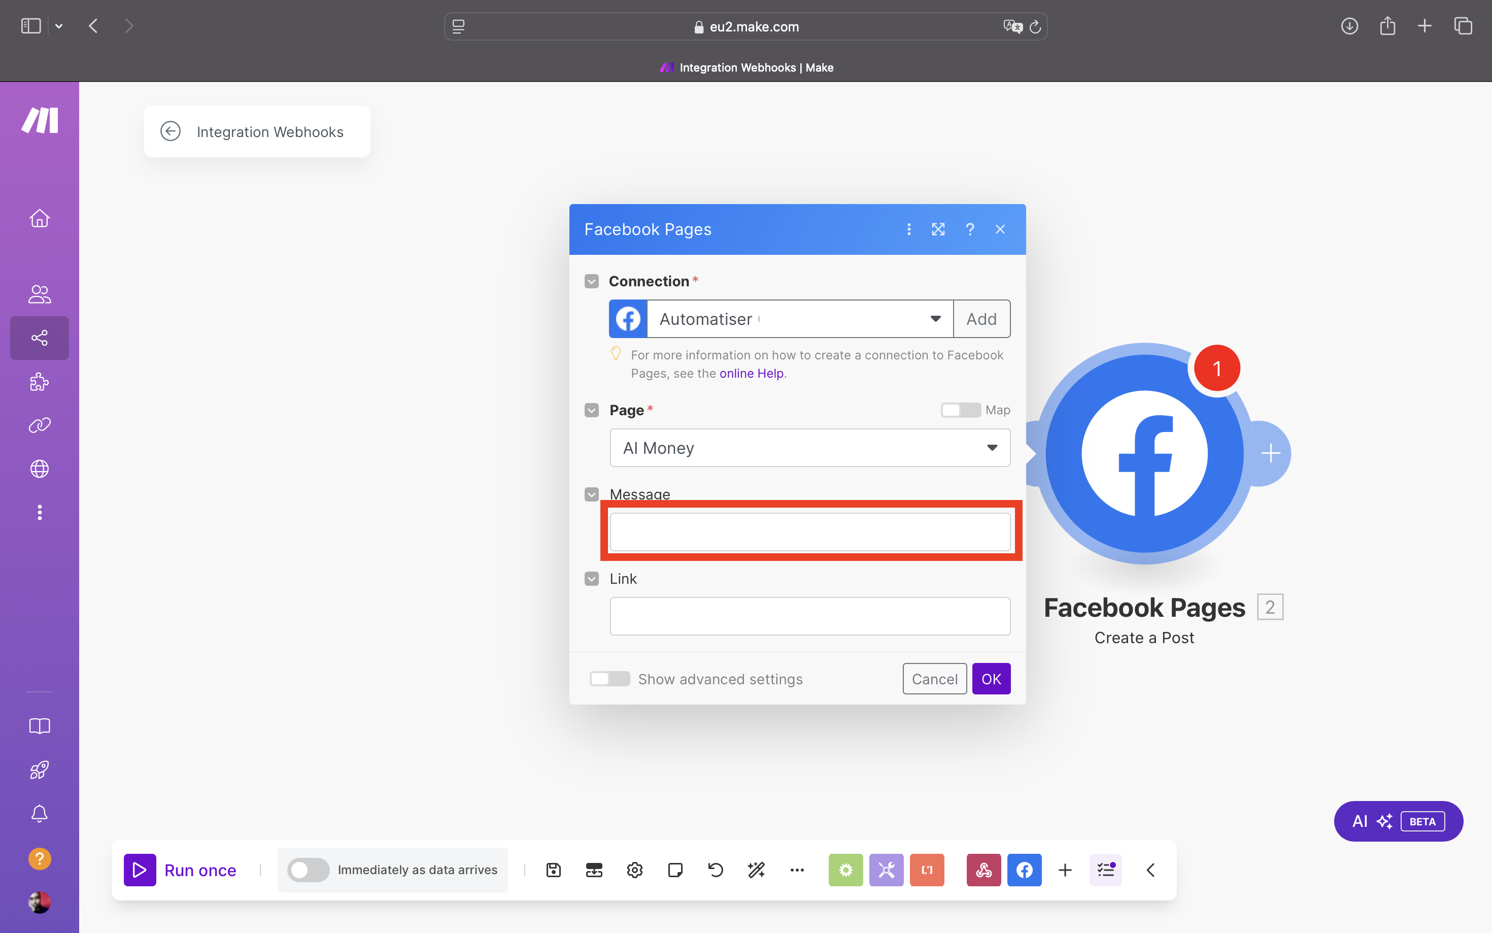Screen dimensions: 1492x933
Task: Collapse the Message field checkbox arrow
Action: click(x=592, y=494)
